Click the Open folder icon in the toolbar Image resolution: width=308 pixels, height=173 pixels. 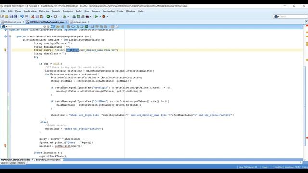pos(6,17)
